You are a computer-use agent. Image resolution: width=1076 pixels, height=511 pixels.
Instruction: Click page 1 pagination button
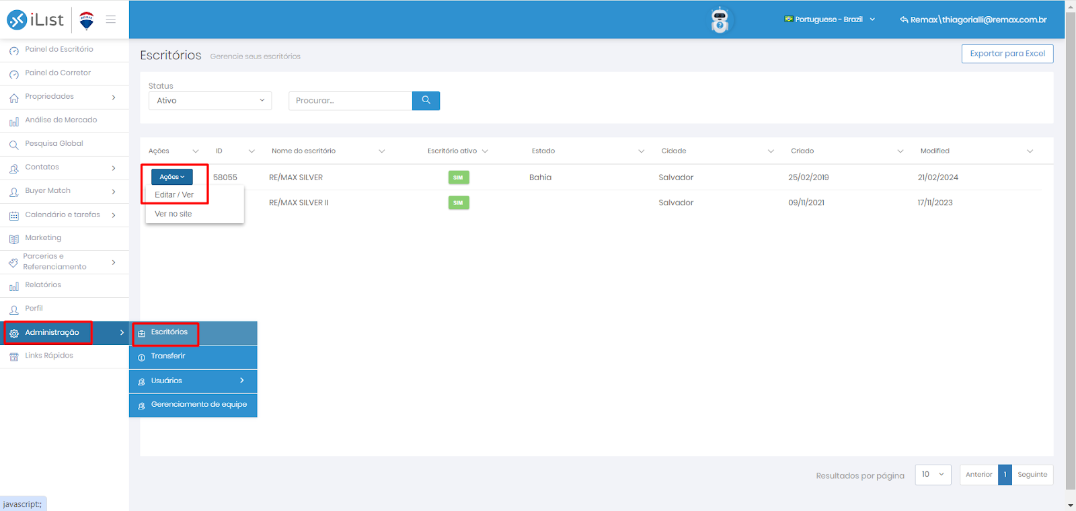(x=1005, y=475)
